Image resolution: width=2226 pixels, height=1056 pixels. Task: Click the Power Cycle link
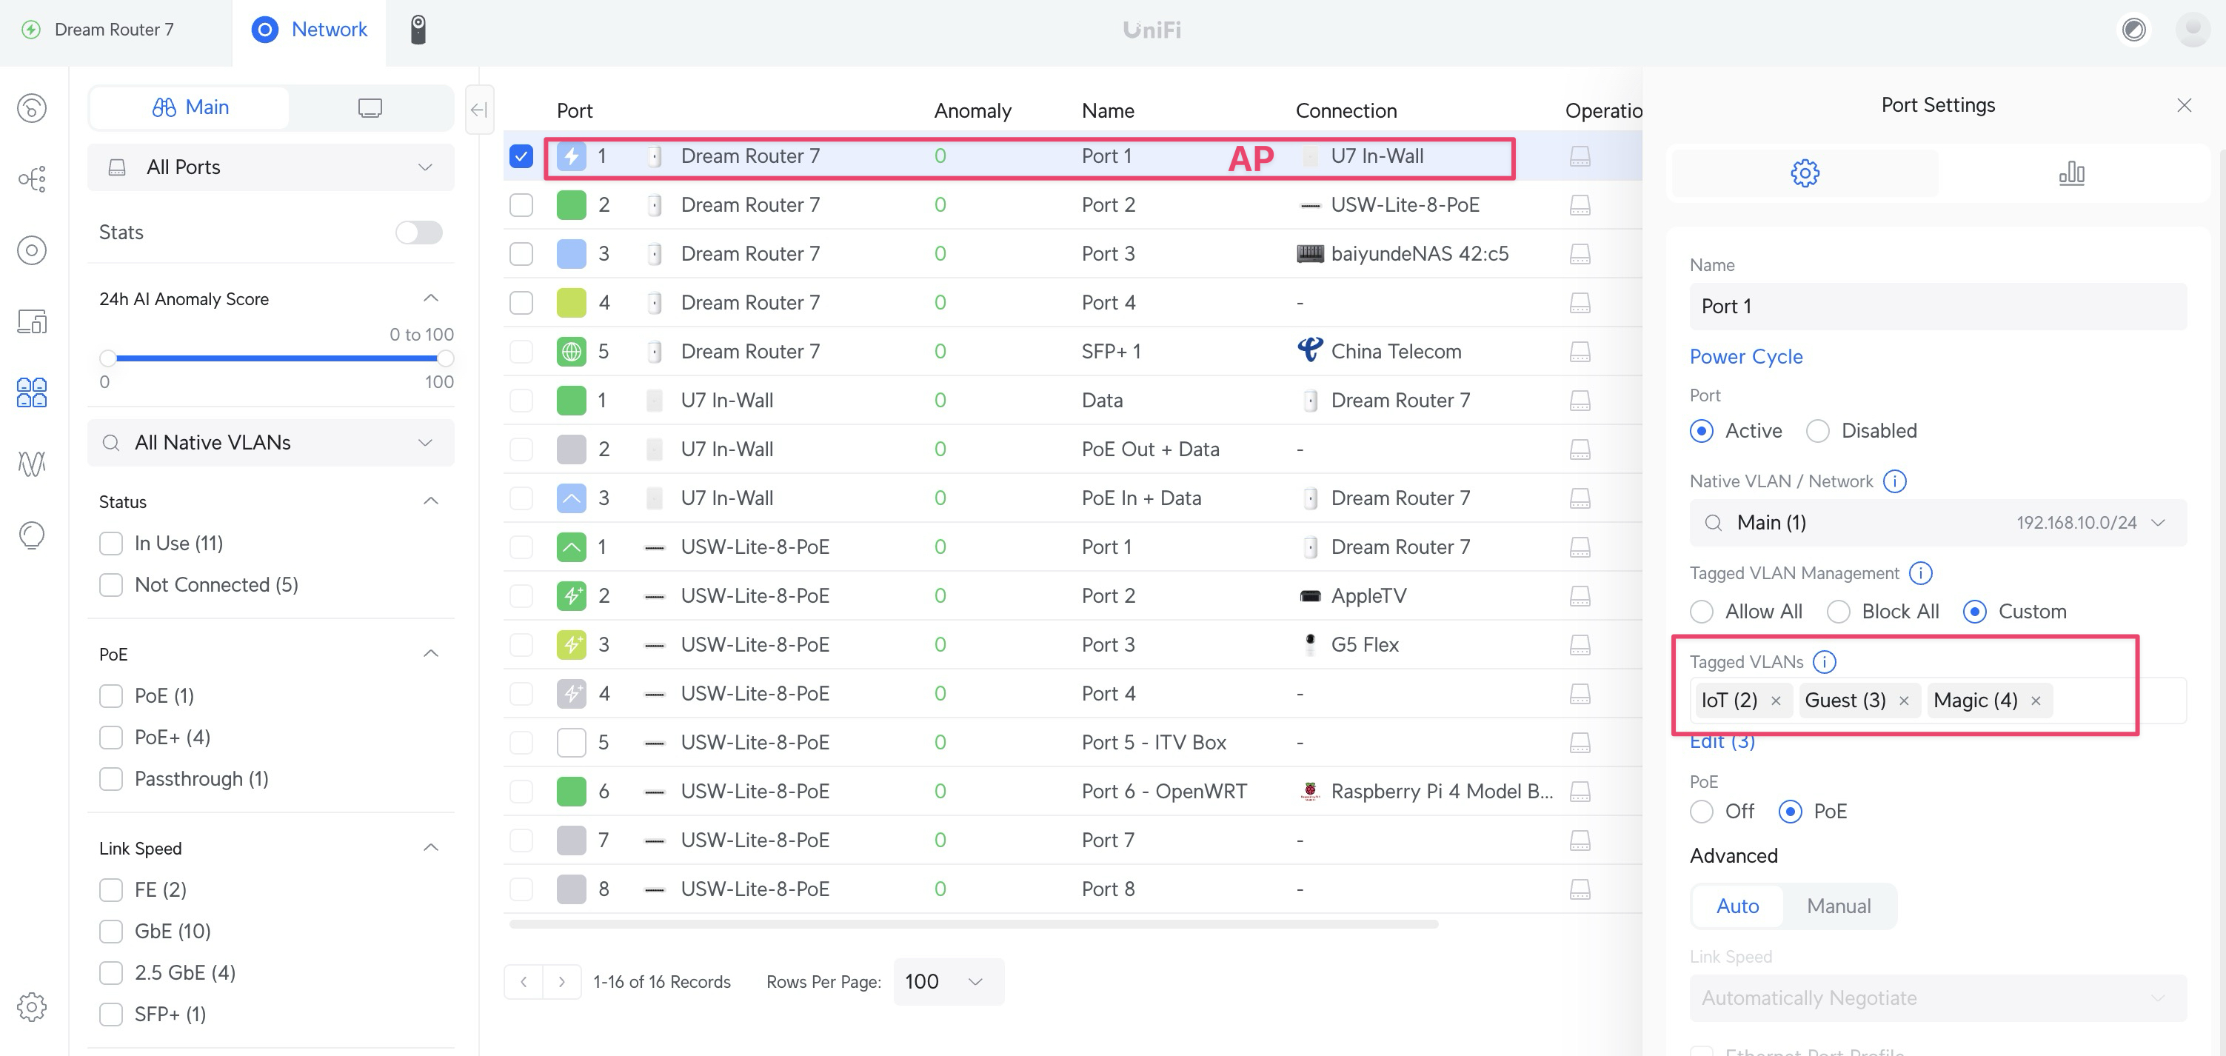[1745, 357]
